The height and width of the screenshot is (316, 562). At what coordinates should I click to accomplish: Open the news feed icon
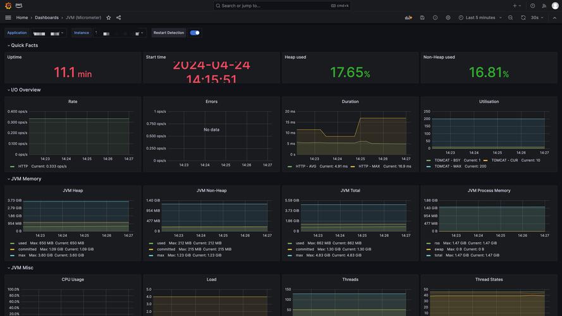(544, 6)
